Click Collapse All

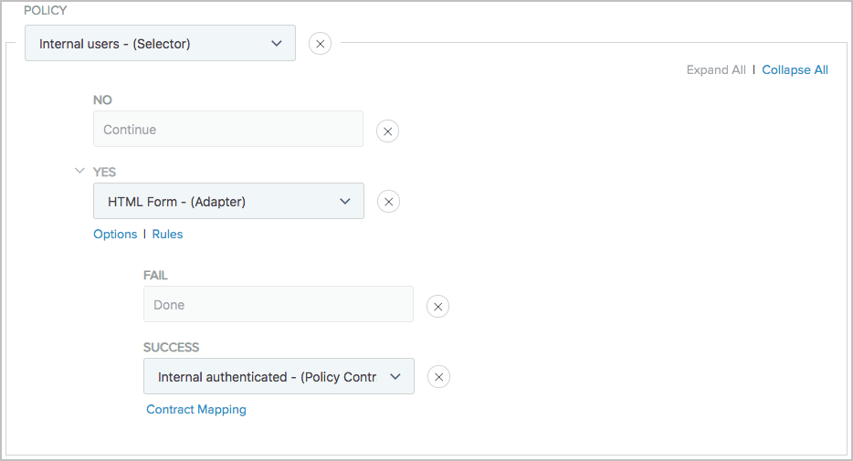pos(795,70)
